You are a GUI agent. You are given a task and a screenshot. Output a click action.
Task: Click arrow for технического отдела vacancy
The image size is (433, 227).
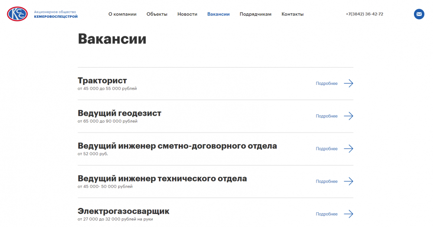(x=349, y=182)
